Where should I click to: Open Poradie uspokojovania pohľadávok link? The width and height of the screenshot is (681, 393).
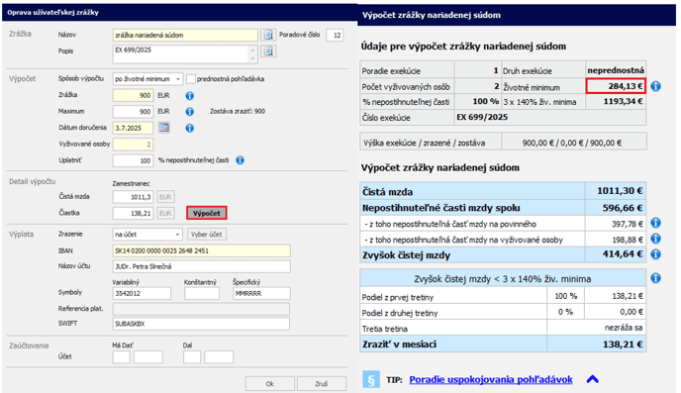click(491, 379)
